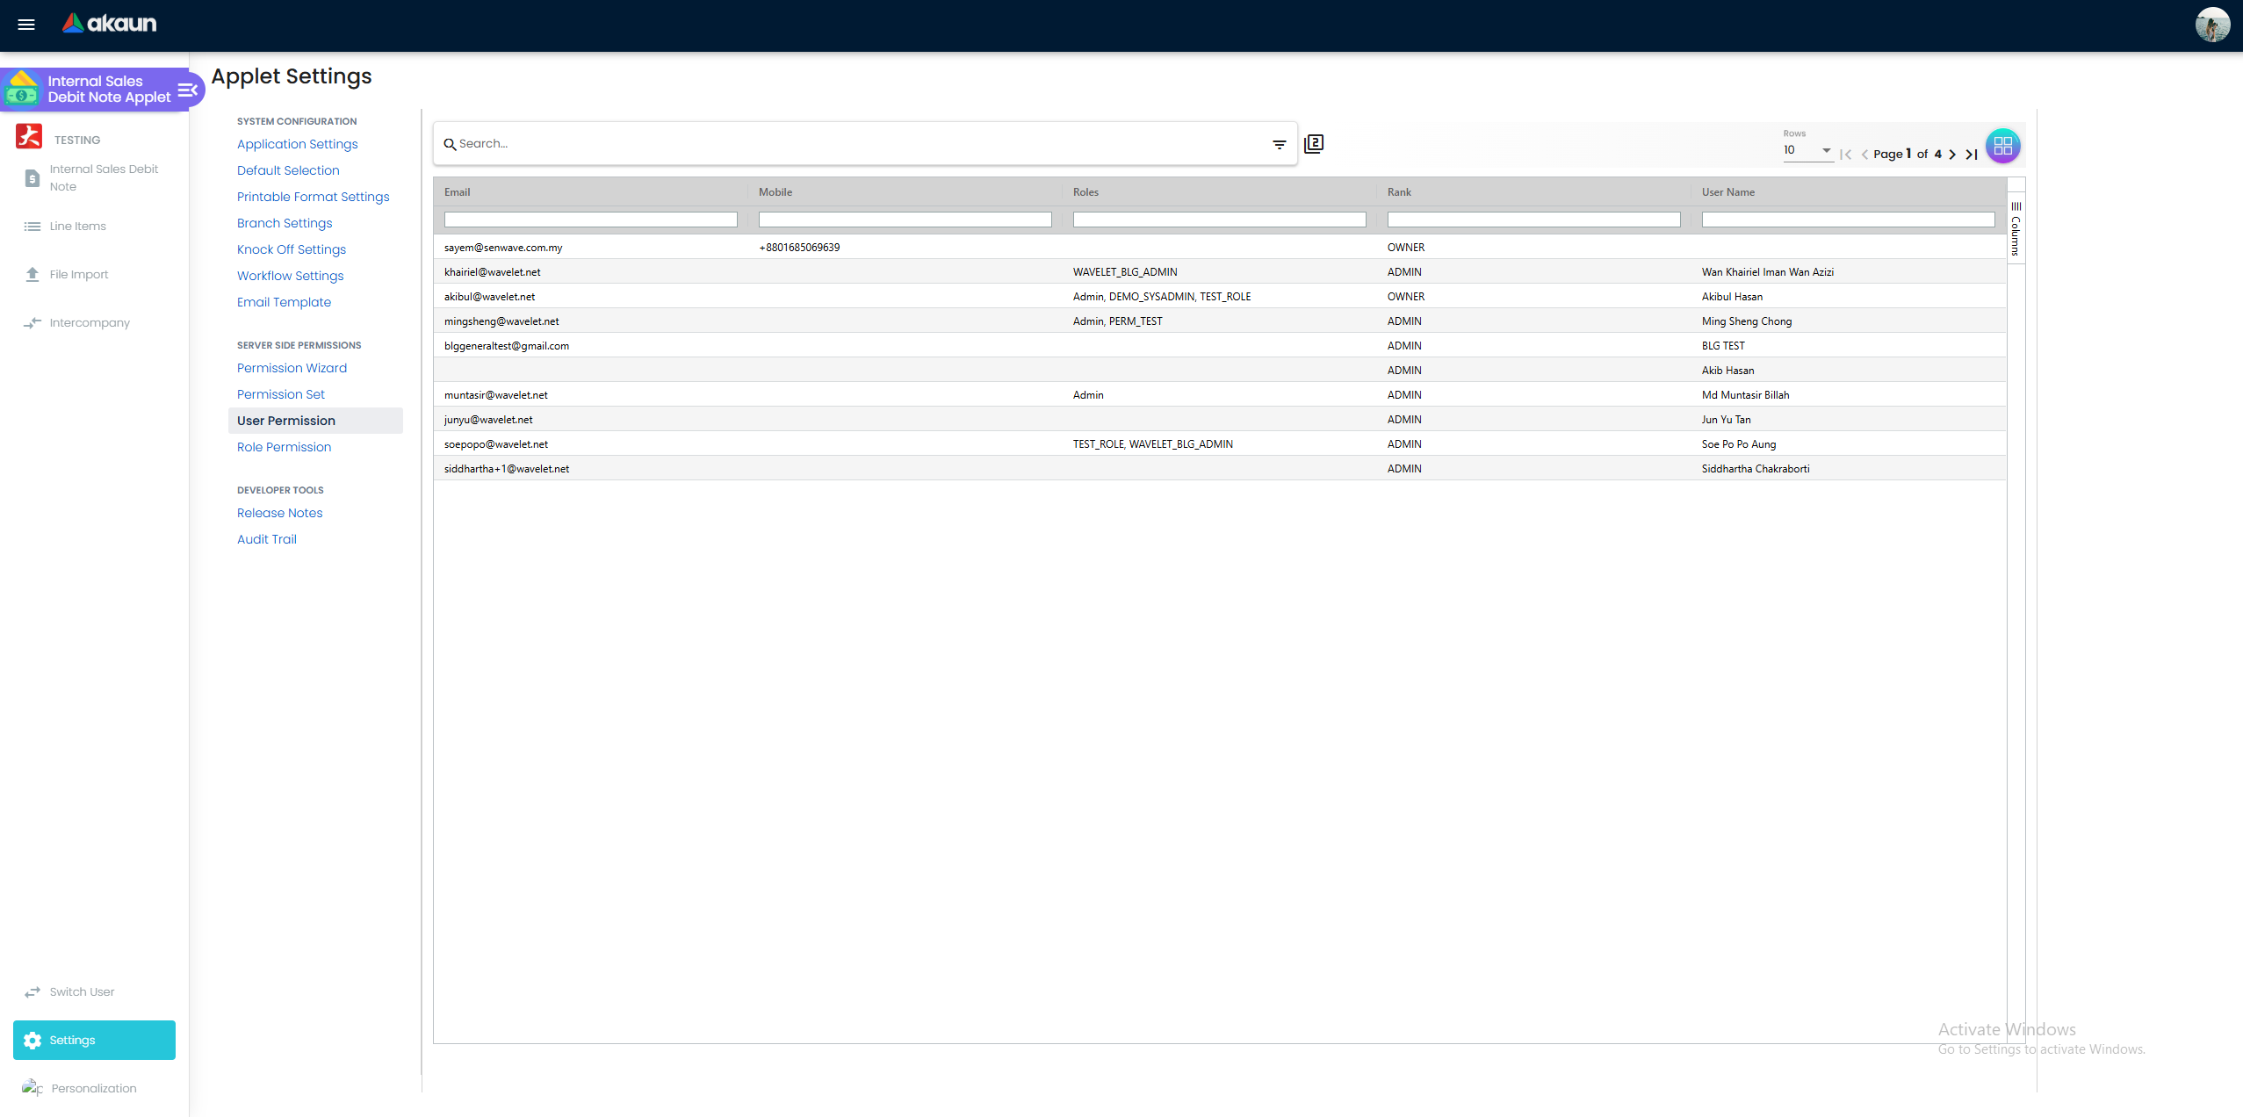The height and width of the screenshot is (1117, 2243).
Task: Open Audit Trail
Action: pyautogui.click(x=267, y=539)
